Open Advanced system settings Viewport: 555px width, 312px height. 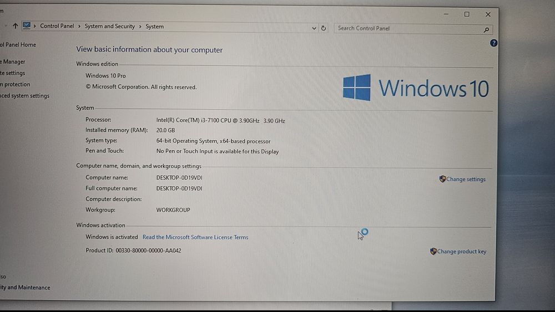coord(25,95)
